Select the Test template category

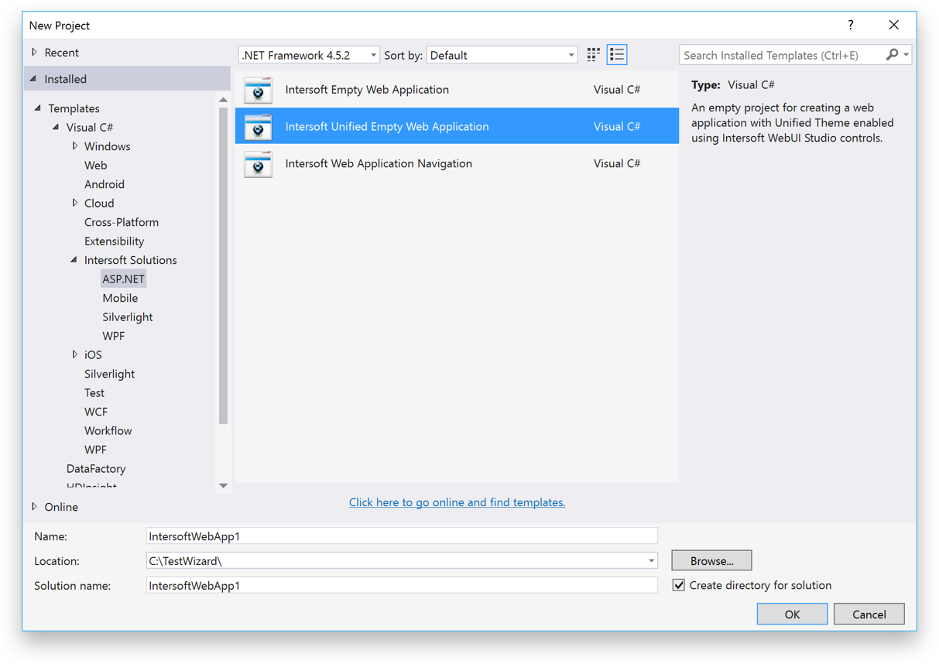pyautogui.click(x=94, y=392)
